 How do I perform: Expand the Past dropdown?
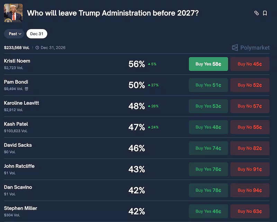click(x=14, y=34)
